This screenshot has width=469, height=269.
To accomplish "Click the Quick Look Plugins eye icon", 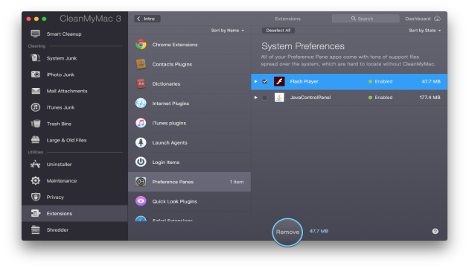I will pos(141,201).
